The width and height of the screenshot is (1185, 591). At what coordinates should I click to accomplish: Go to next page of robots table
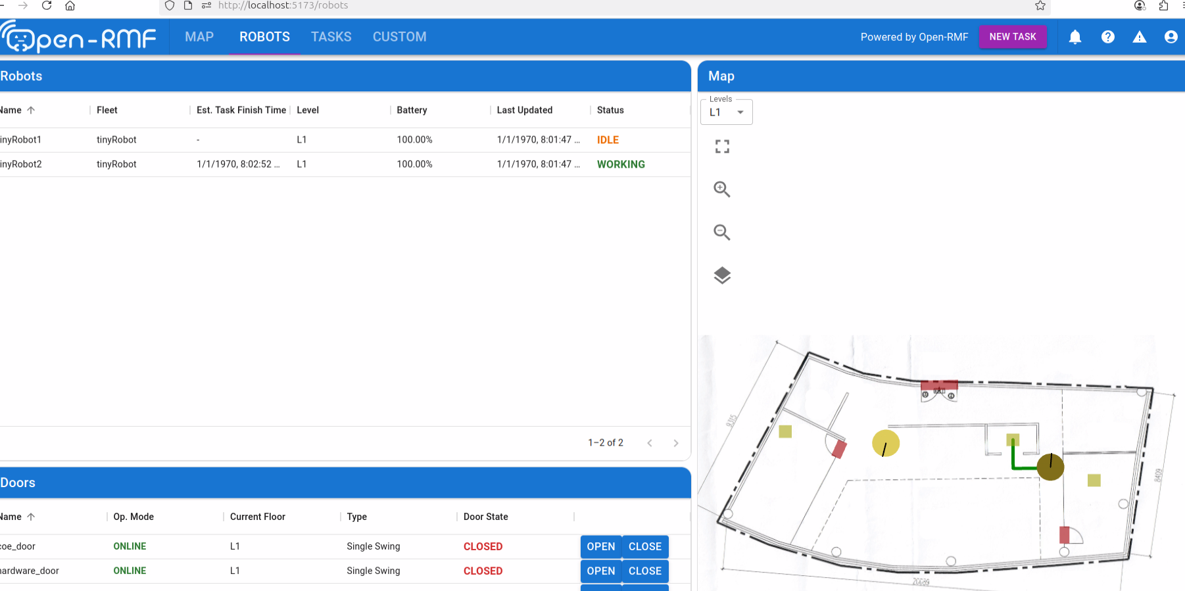pyautogui.click(x=676, y=443)
